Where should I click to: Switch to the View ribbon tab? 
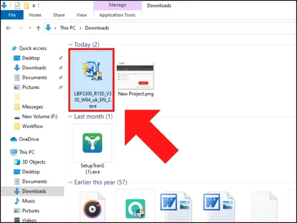point(81,15)
